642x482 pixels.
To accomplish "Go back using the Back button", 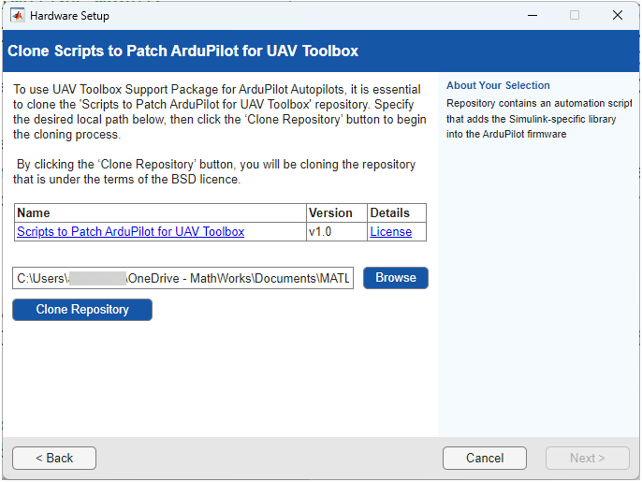I will (x=54, y=458).
